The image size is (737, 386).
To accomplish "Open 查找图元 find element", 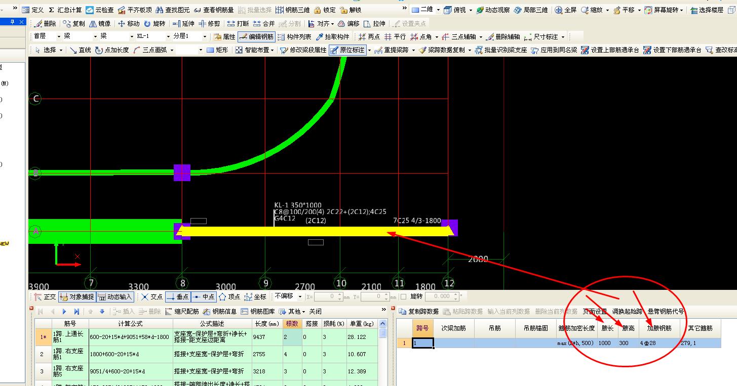I will coord(173,10).
